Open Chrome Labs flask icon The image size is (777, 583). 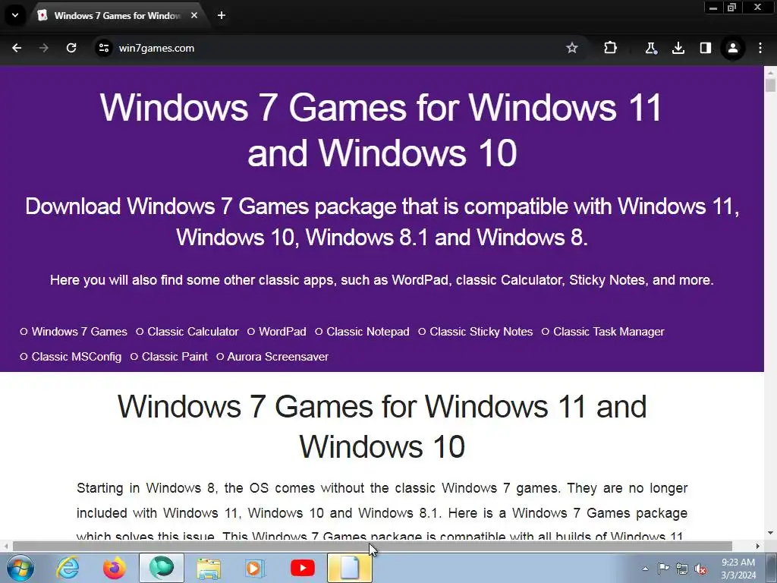point(650,48)
